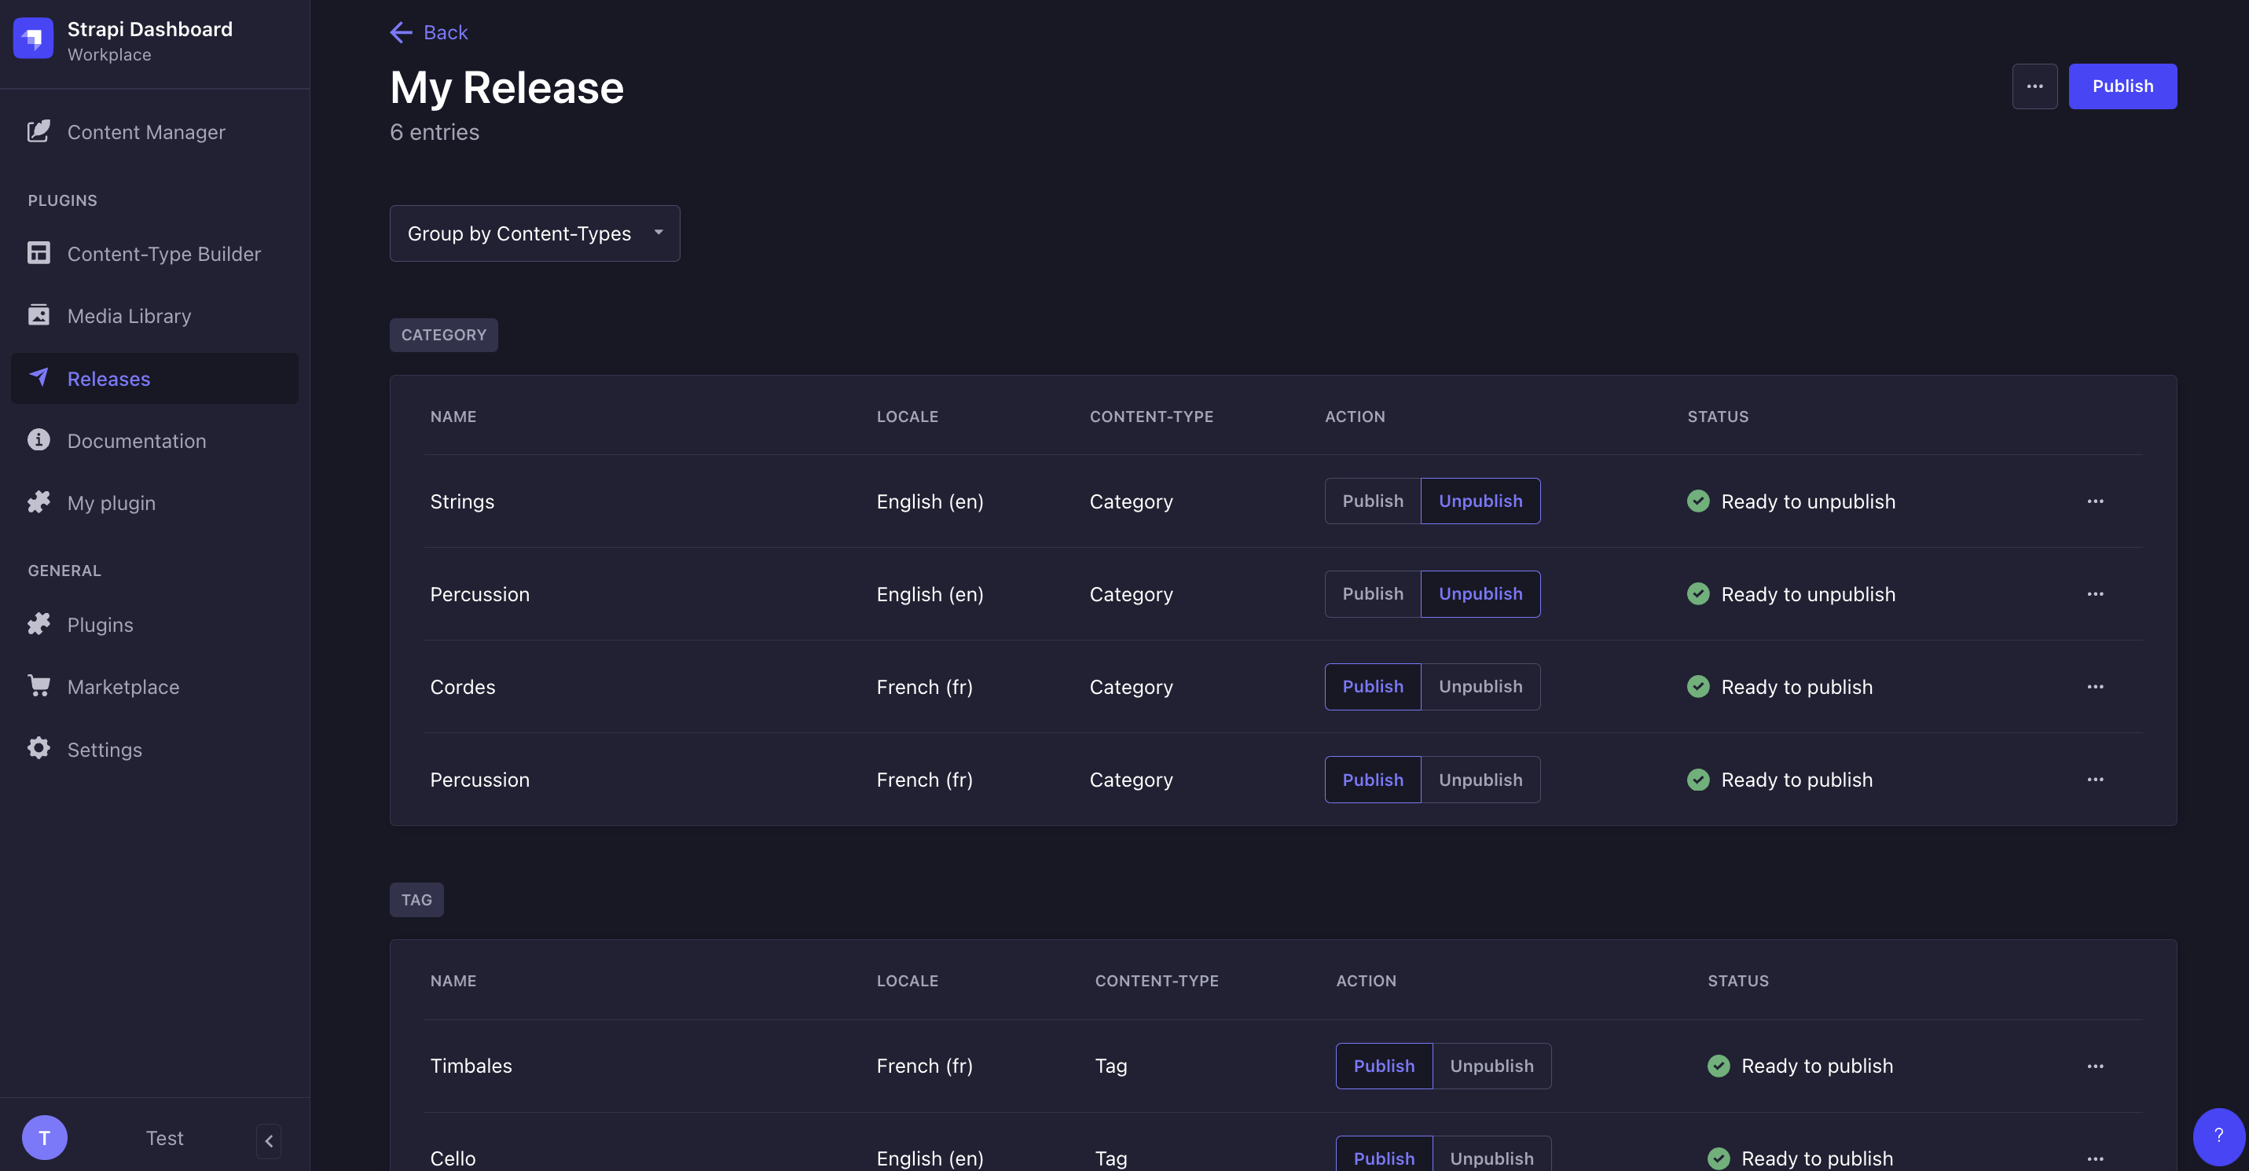Switch Cordes row action to Unpublish
Viewport: 2249px width, 1171px height.
tap(1480, 687)
